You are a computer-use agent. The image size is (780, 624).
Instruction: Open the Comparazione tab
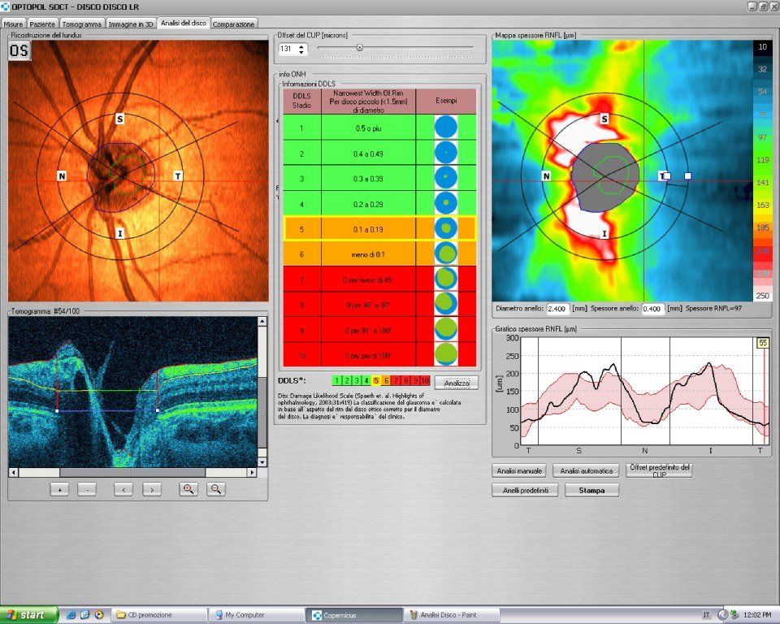pos(234,24)
